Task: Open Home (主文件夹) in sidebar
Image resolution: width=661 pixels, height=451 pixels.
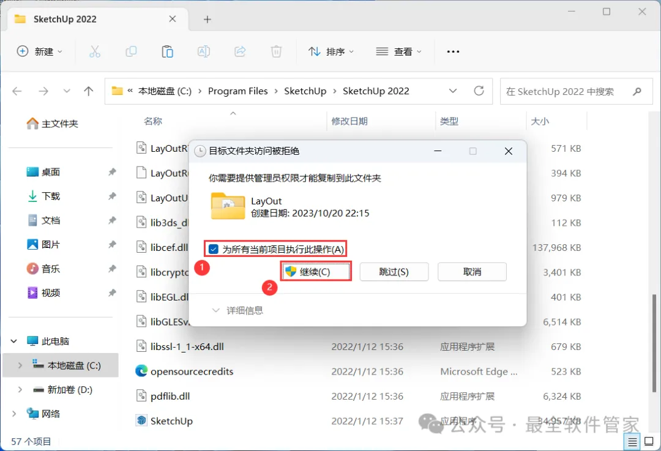Action: tap(52, 124)
